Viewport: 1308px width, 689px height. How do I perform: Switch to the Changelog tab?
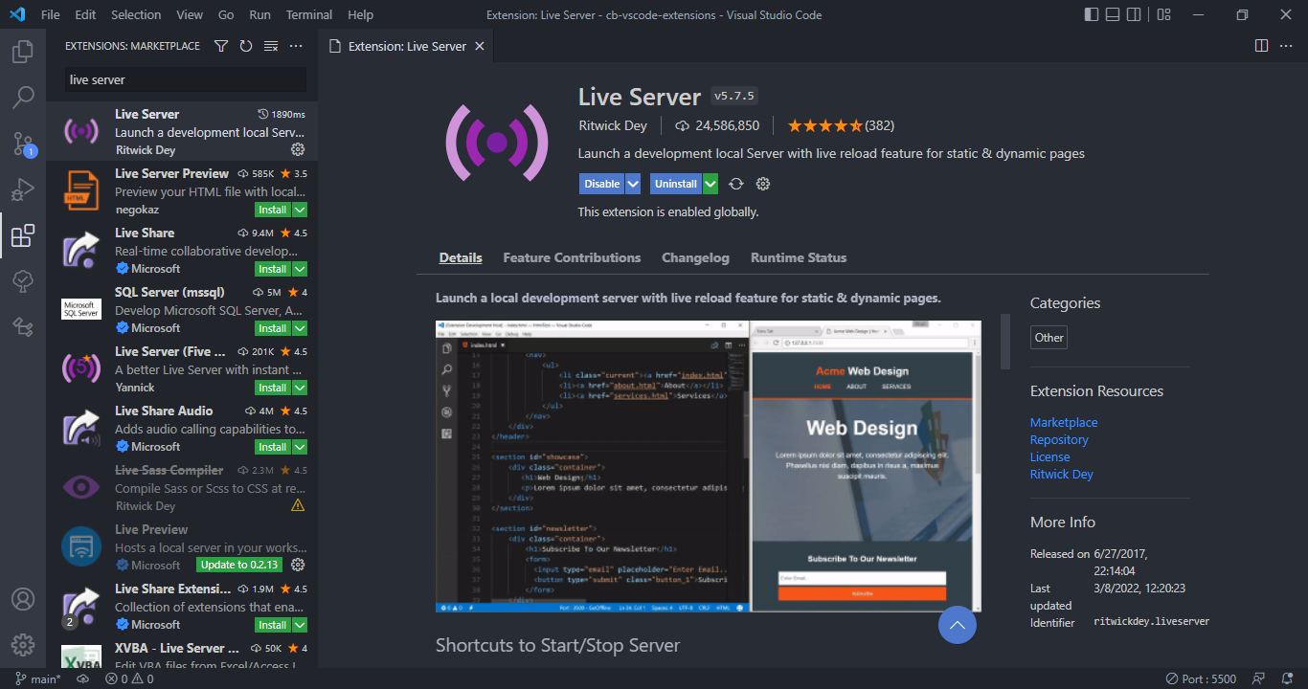(695, 257)
